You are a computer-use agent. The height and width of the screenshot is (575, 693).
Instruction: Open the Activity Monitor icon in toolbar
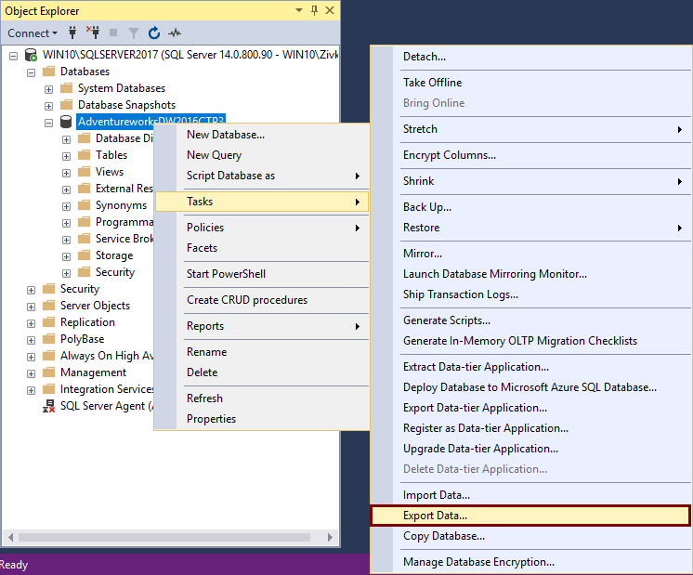(x=175, y=33)
